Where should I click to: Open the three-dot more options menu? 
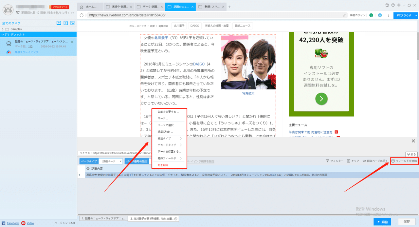[389, 15]
